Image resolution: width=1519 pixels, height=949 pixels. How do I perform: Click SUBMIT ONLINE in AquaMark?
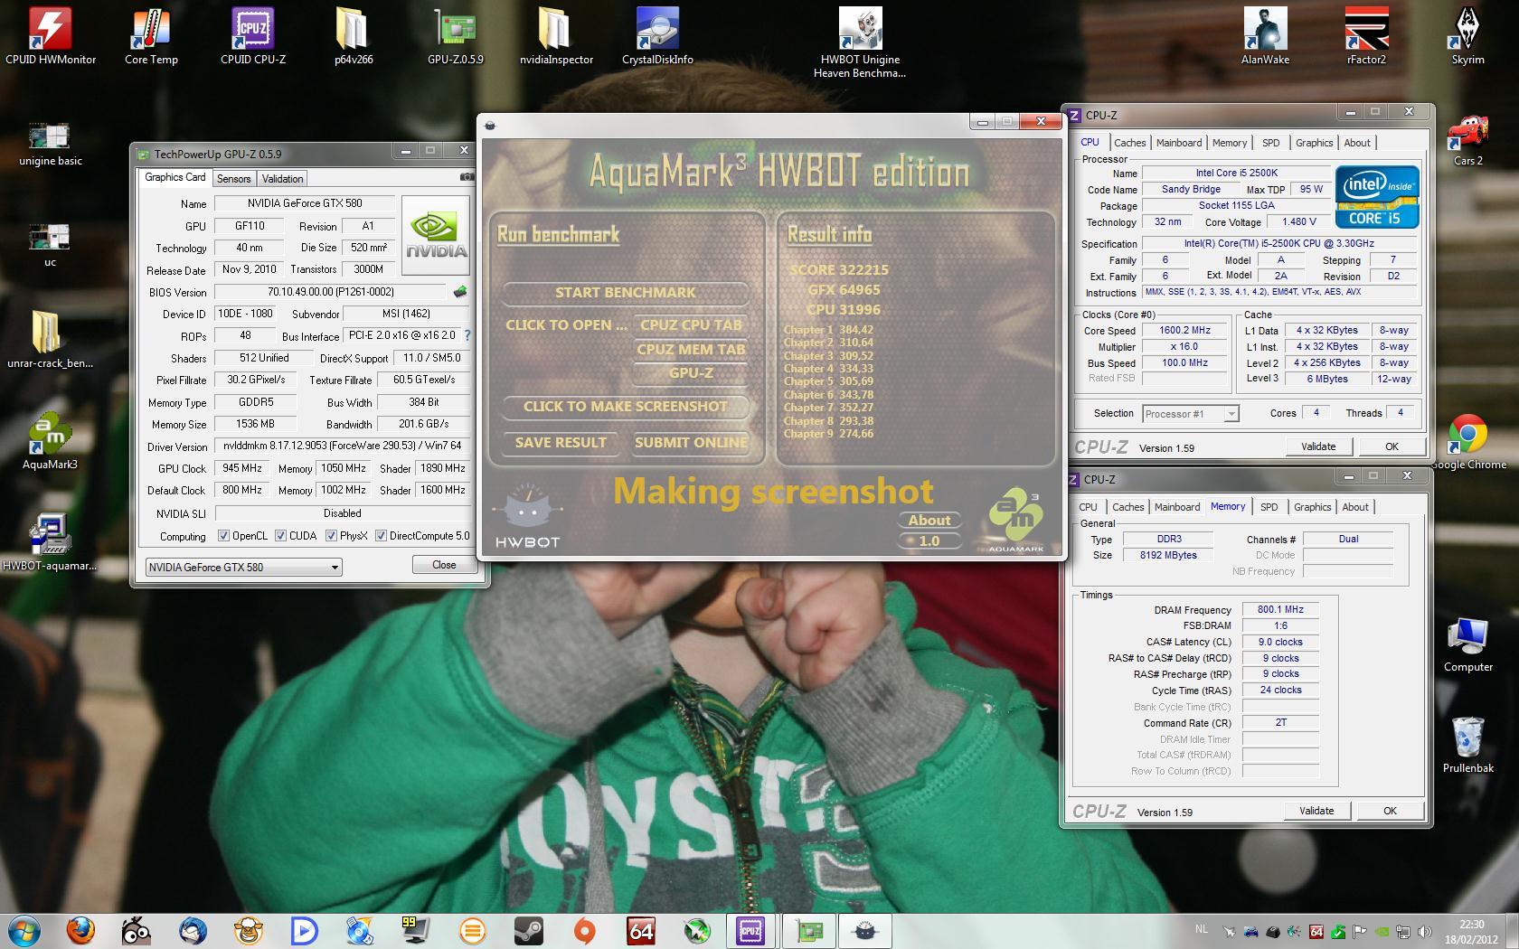[x=691, y=443]
